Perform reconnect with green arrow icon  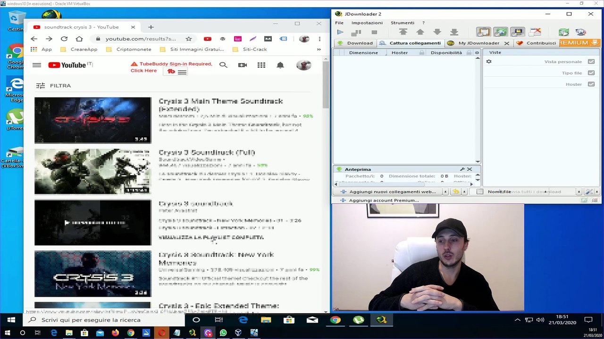(x=563, y=32)
